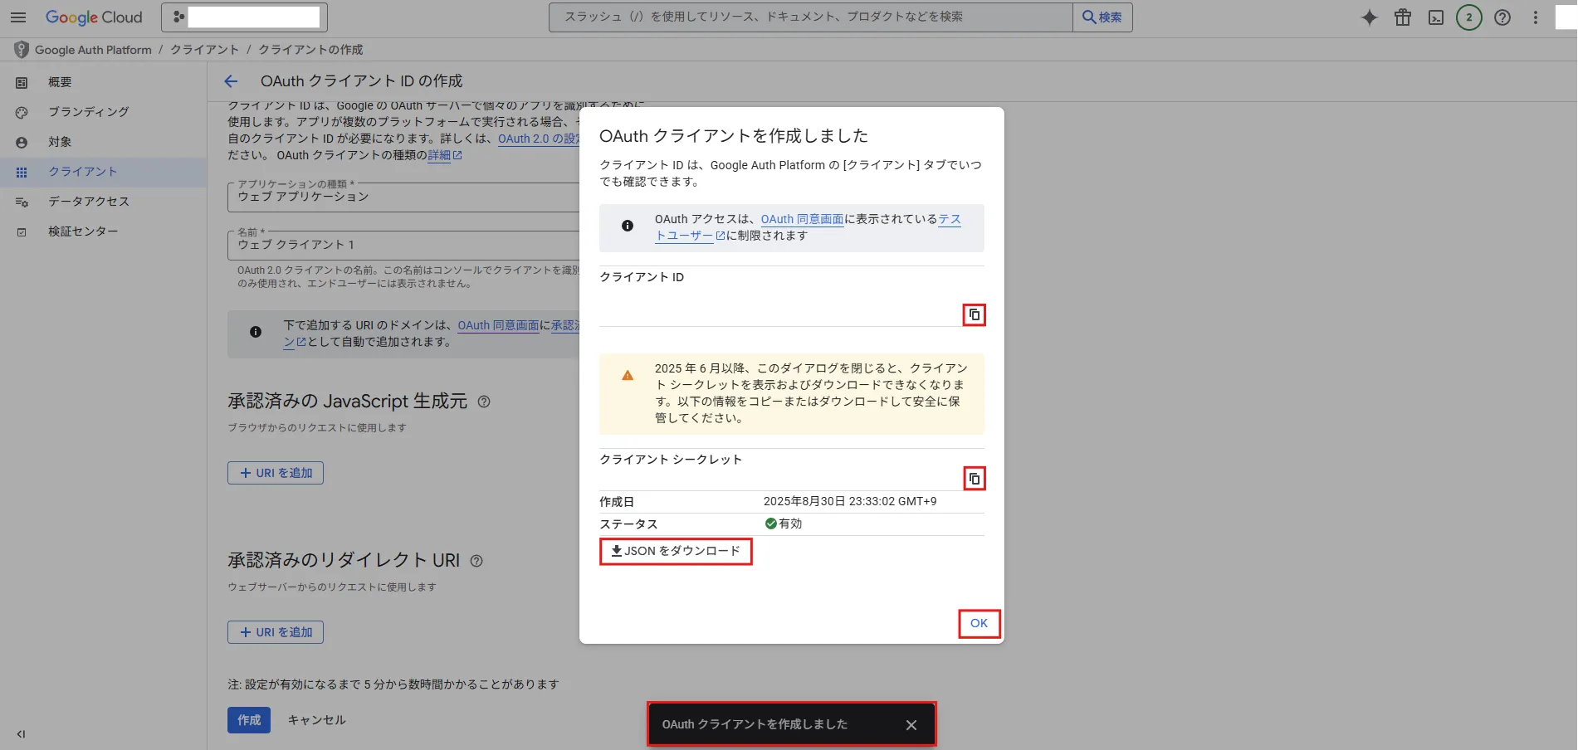Image resolution: width=1578 pixels, height=750 pixels.
Task: Click the 検索 search button
Action: (1102, 17)
